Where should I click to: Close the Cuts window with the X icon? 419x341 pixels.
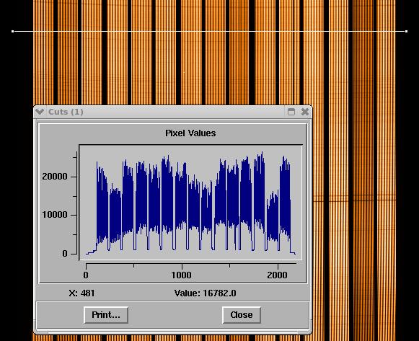[305, 112]
